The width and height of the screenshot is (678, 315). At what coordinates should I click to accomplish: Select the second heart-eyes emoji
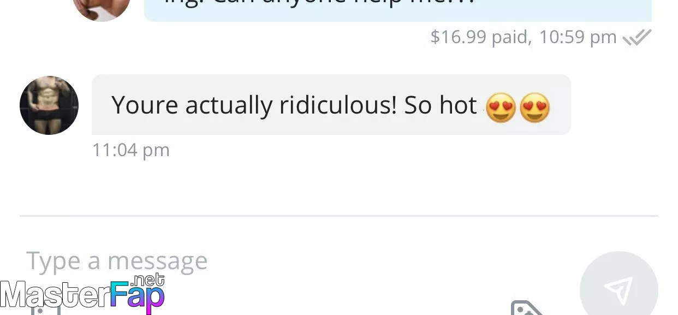click(x=534, y=106)
